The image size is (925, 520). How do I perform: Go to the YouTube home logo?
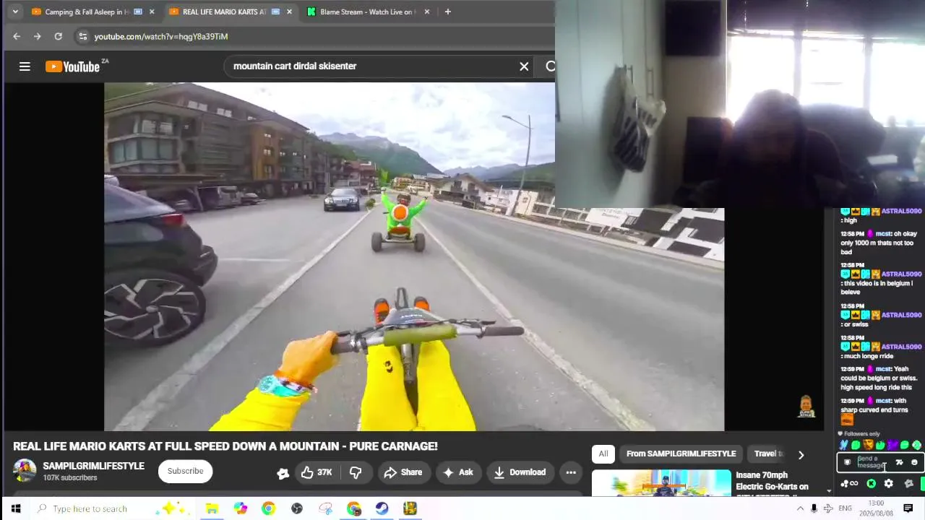point(72,66)
